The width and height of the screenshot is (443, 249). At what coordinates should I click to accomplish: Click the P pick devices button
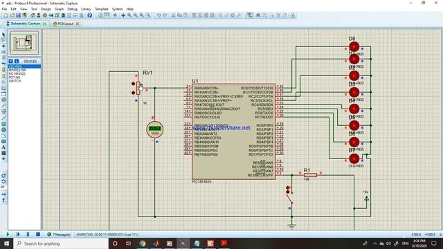(11, 61)
